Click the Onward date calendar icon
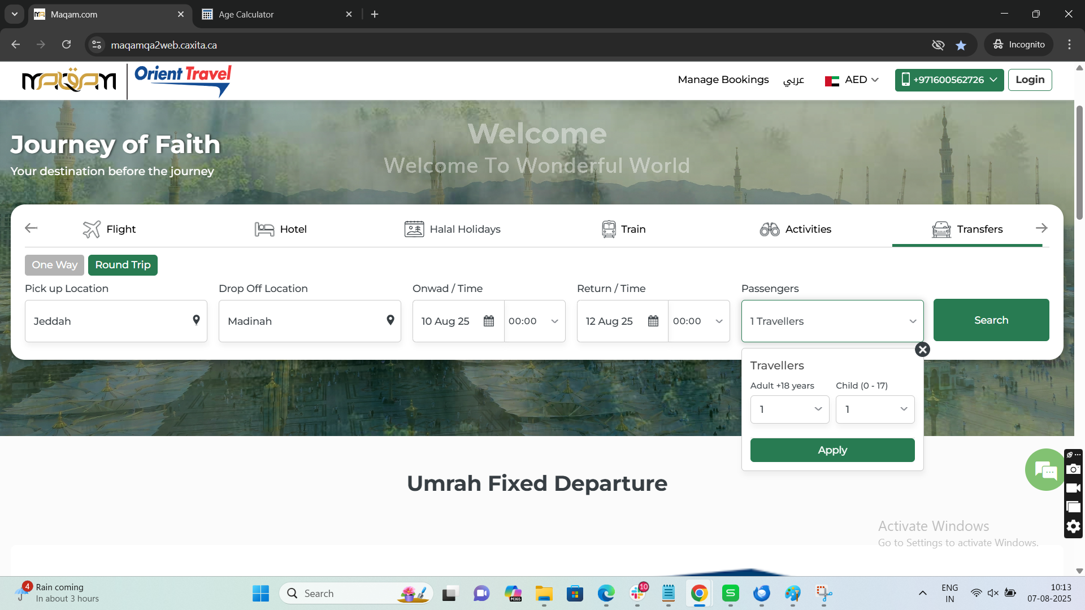1085x610 pixels. (489, 321)
